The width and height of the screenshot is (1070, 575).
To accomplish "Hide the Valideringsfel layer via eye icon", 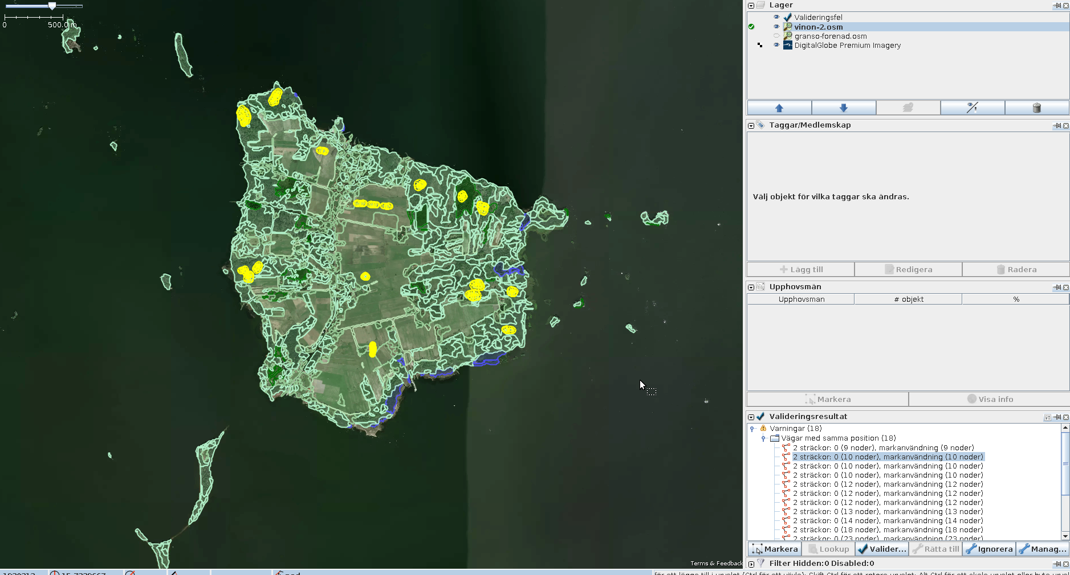I will pyautogui.click(x=776, y=17).
